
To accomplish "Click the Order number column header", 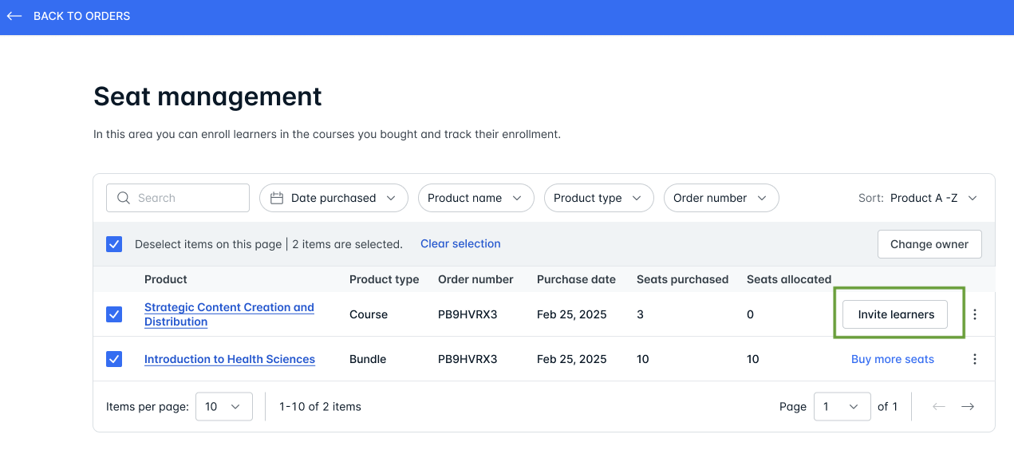I will tap(475, 279).
